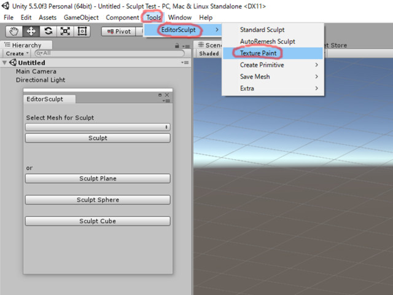Close the EditorSculpt floating window
The width and height of the screenshot is (393, 295).
pyautogui.click(x=167, y=95)
